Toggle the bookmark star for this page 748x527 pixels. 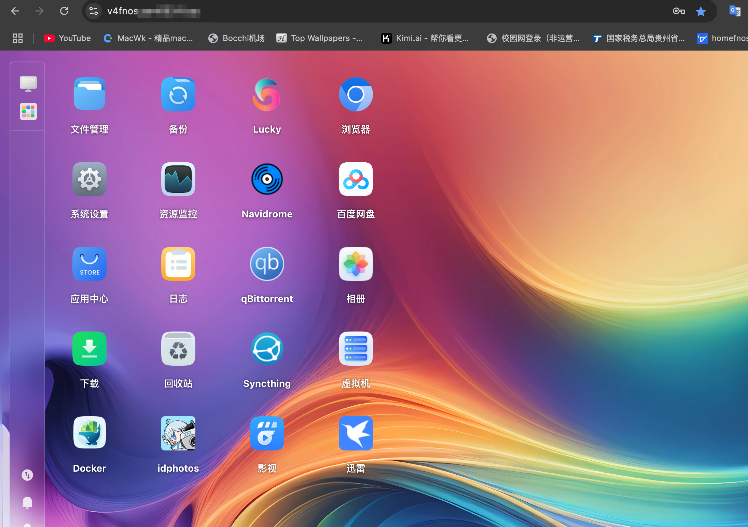pyautogui.click(x=701, y=11)
